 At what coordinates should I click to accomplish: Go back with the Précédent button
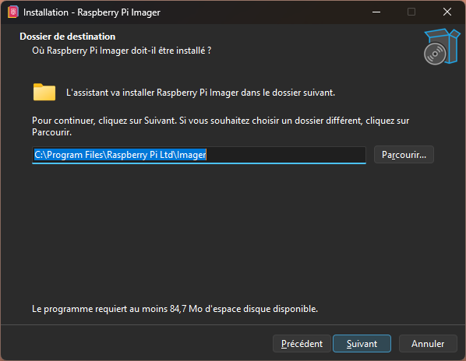click(302, 344)
